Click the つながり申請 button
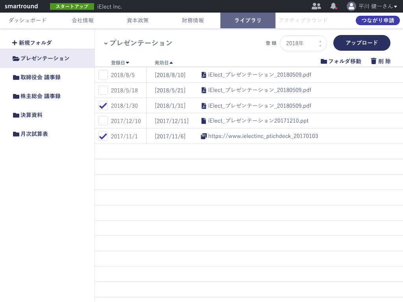Screen dimensions: 403x302 [x=377, y=20]
